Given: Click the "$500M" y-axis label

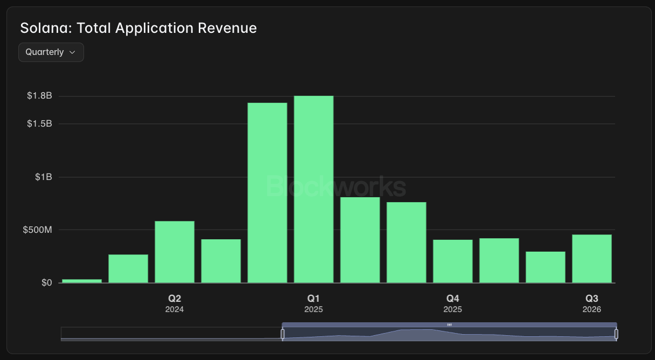Looking at the screenshot, I should [x=38, y=230].
